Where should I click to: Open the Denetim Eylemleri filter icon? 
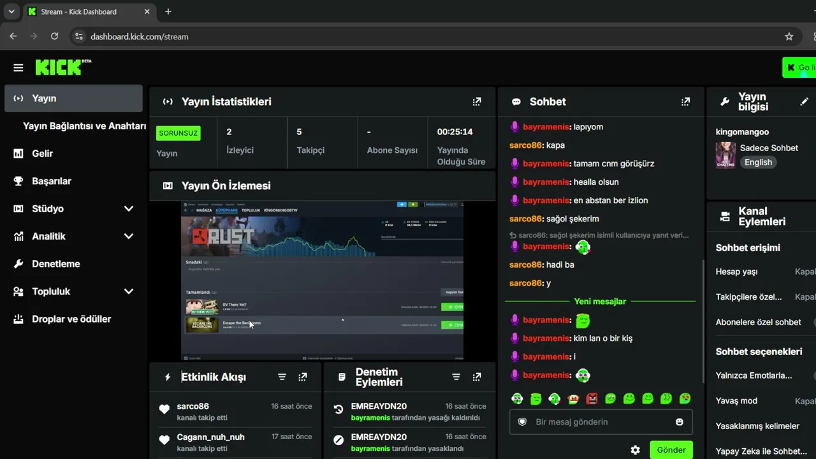(456, 377)
